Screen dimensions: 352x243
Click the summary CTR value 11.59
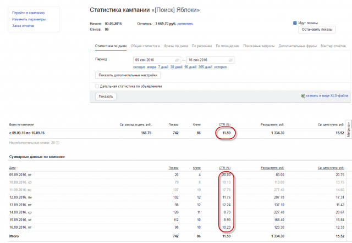click(226, 133)
